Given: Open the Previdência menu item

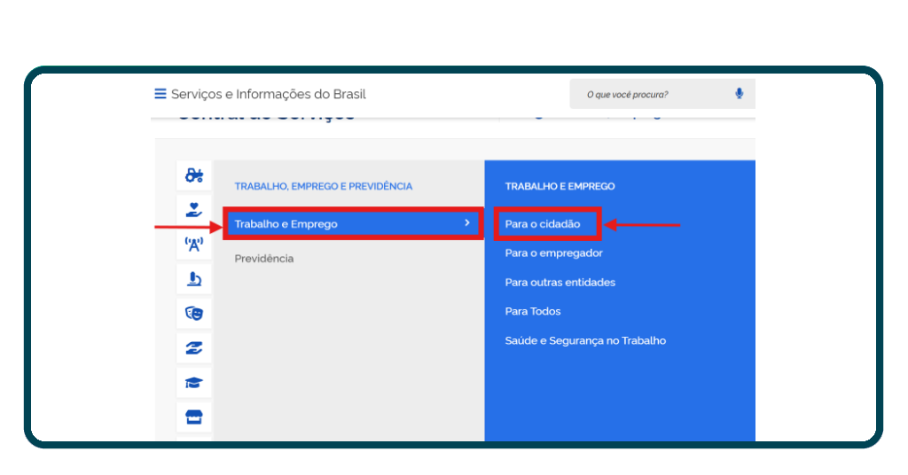Looking at the screenshot, I should click(263, 259).
